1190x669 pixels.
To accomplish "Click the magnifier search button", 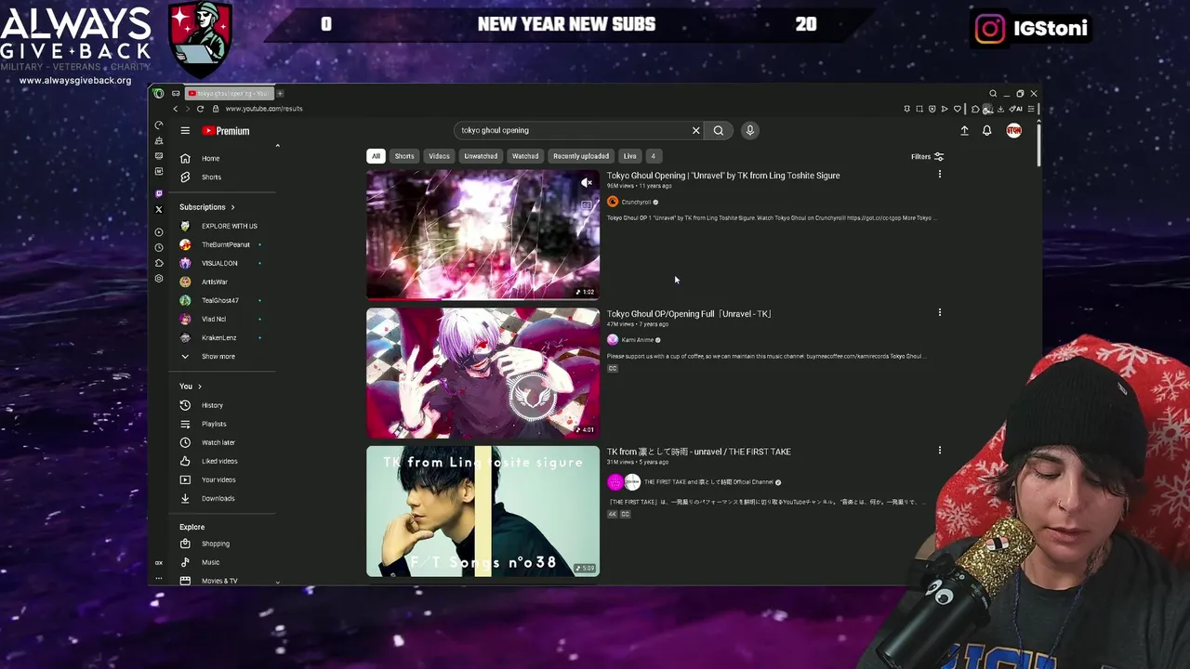I will pyautogui.click(x=719, y=130).
